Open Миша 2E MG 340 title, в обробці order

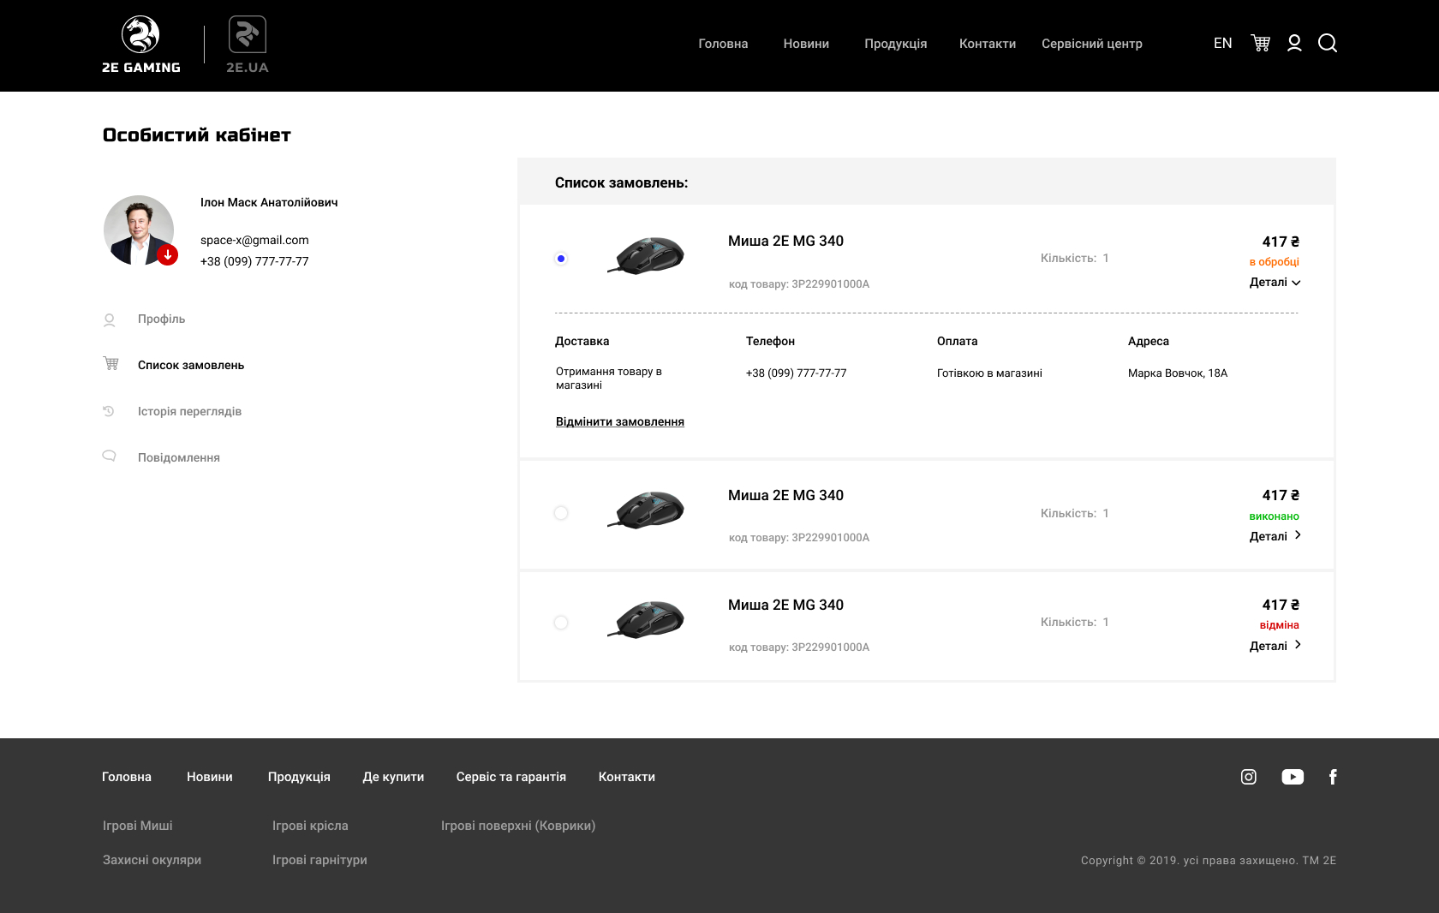[785, 241]
